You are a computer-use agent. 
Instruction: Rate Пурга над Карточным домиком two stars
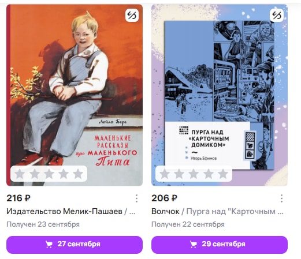tap(179, 174)
